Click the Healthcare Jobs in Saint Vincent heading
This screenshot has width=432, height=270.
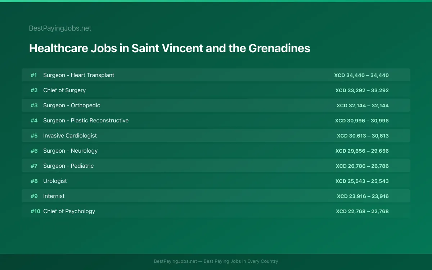tap(170, 48)
